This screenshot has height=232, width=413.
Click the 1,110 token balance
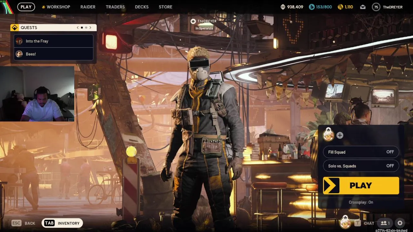(x=349, y=7)
